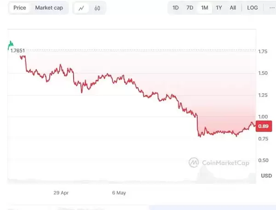Switch to the candlestick chart view
This screenshot has width=276, height=210.
[x=97, y=8]
